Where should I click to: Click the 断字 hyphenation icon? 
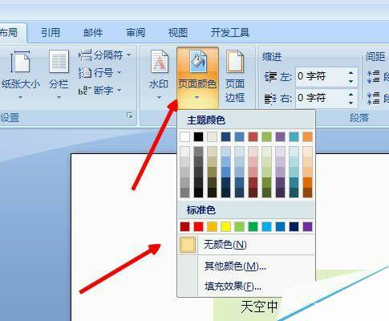tap(85, 91)
